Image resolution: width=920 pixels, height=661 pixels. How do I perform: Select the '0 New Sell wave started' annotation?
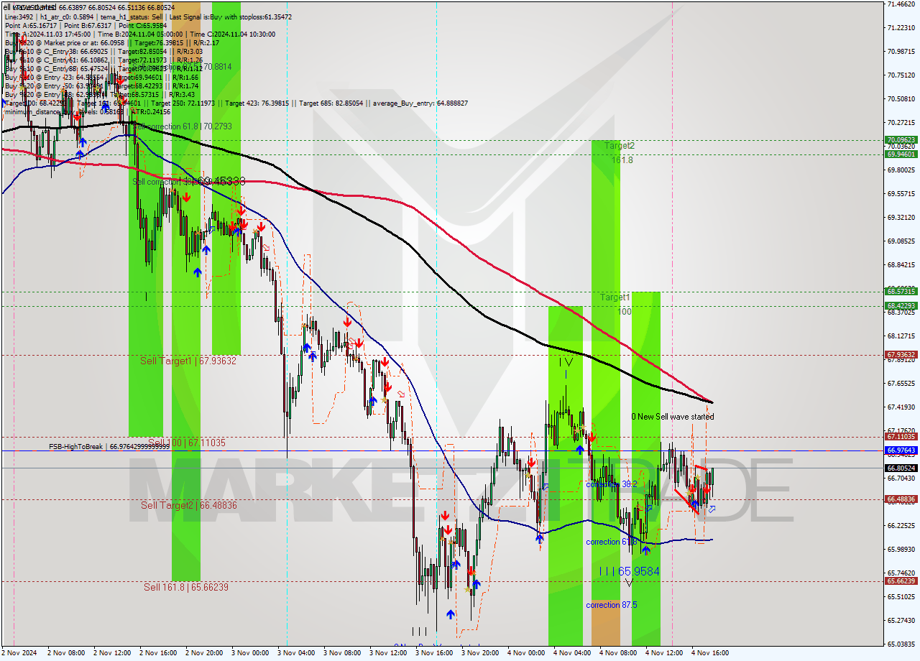coord(673,417)
